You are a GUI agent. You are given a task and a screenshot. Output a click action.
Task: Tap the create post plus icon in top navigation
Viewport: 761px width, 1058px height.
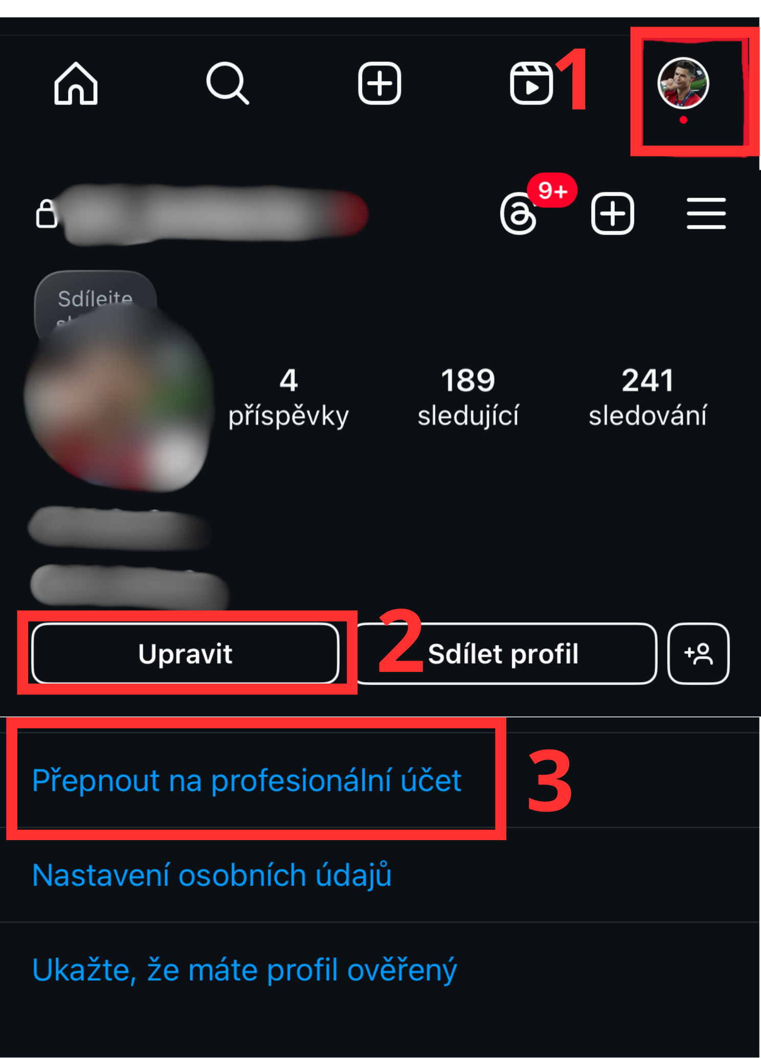379,83
